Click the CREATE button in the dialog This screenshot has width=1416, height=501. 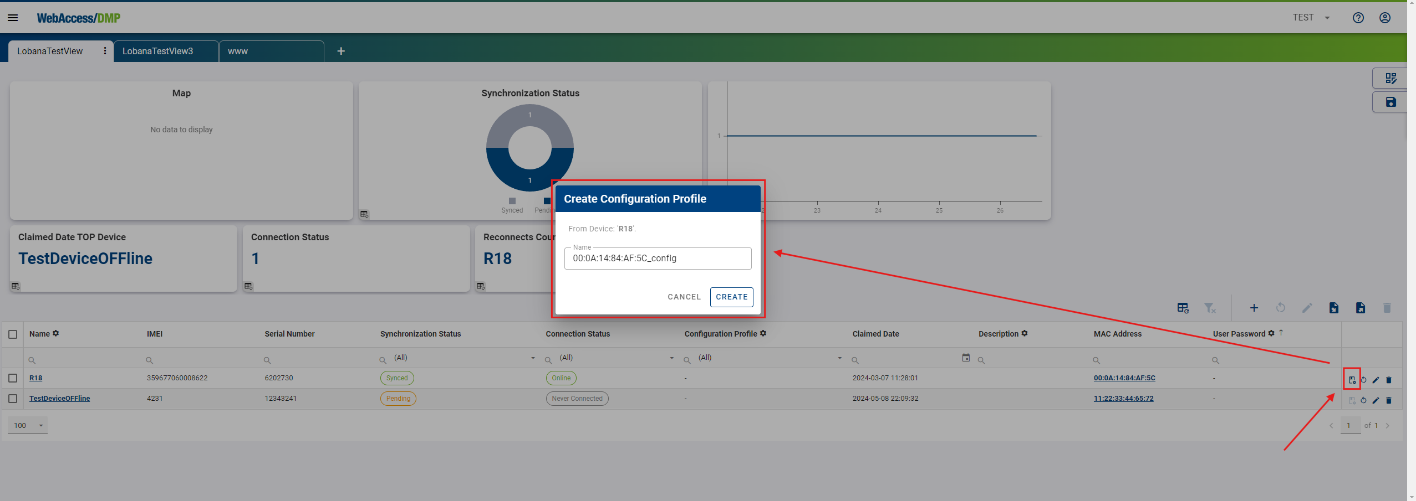point(731,297)
